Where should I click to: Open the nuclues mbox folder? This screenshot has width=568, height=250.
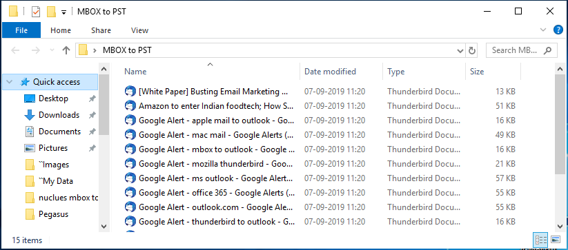pyautogui.click(x=68, y=198)
